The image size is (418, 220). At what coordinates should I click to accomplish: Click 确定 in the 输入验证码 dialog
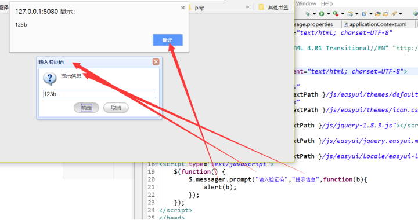tap(87, 108)
